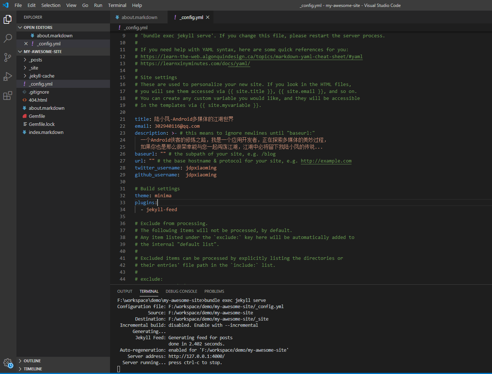Screen dimensions: 492x374
Task: Select about.markdown in Open Editors
Action: pos(54,35)
